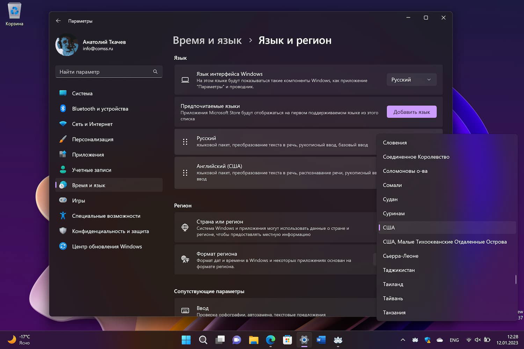Image resolution: width=524 pixels, height=349 pixels.
Task: Open Microsoft Store from the taskbar
Action: pos(288,340)
